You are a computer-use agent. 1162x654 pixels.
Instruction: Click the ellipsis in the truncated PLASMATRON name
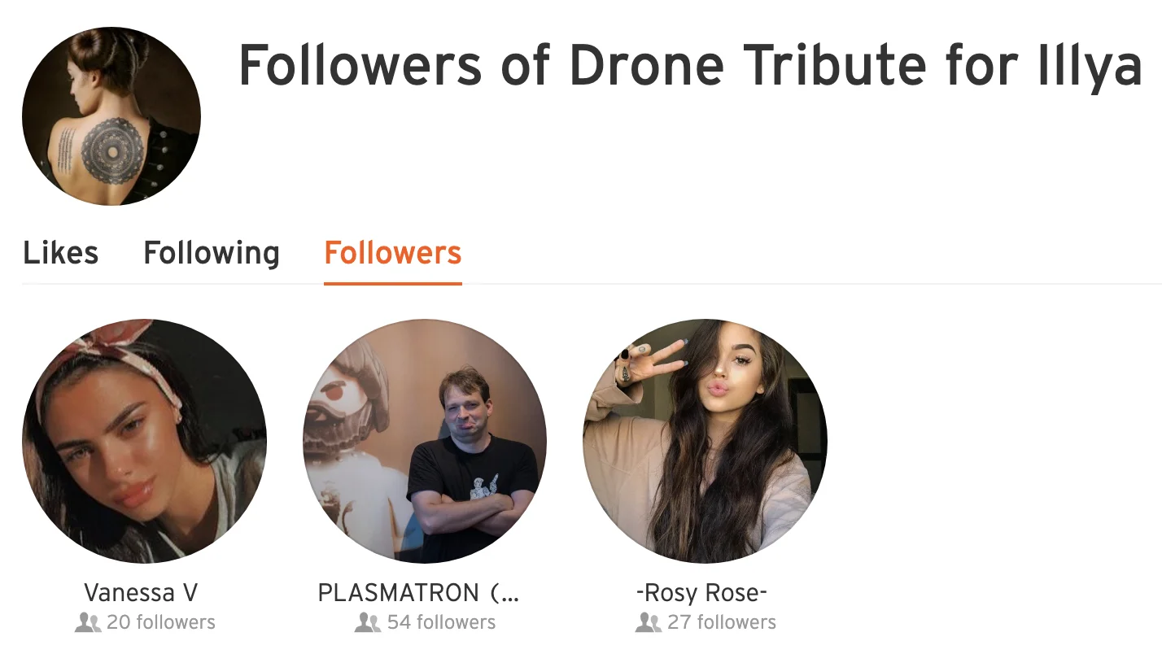coord(505,594)
